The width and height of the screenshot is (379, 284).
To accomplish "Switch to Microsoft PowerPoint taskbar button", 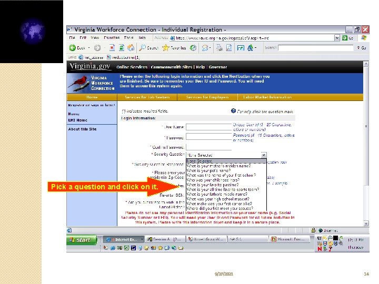I will tap(290, 239).
